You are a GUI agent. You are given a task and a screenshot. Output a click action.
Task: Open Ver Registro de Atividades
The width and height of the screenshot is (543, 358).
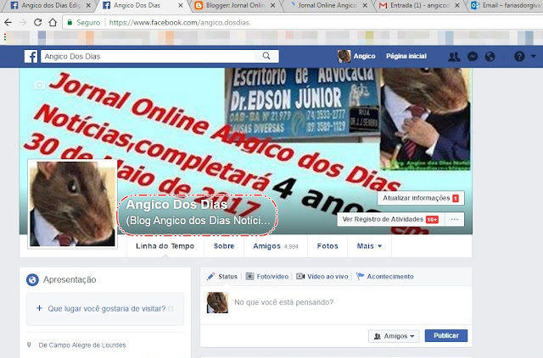click(390, 219)
